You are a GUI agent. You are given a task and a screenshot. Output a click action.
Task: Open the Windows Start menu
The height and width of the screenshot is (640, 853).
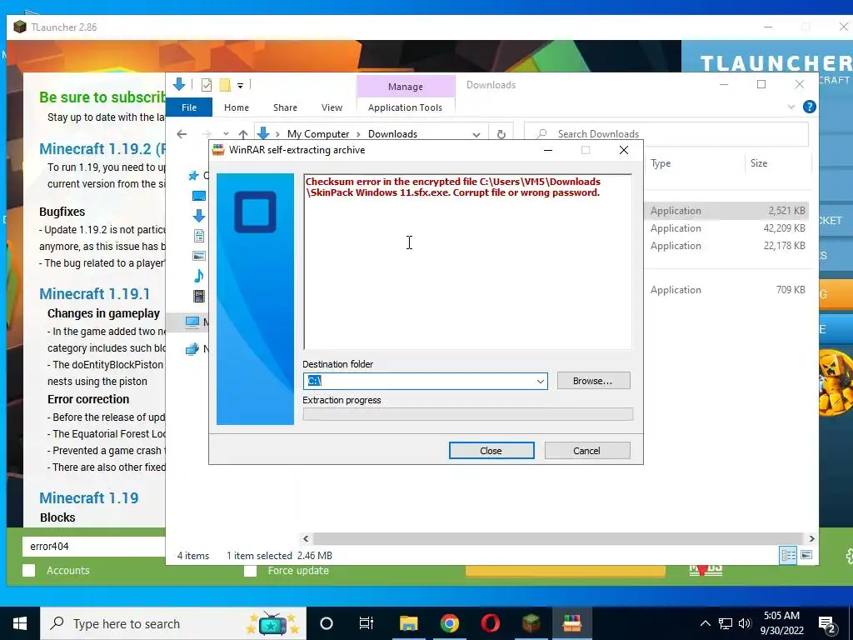pyautogui.click(x=20, y=623)
